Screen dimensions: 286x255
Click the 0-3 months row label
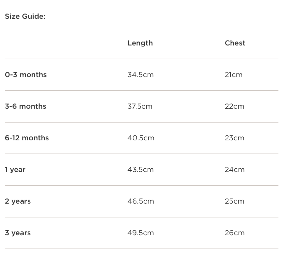[26, 75]
